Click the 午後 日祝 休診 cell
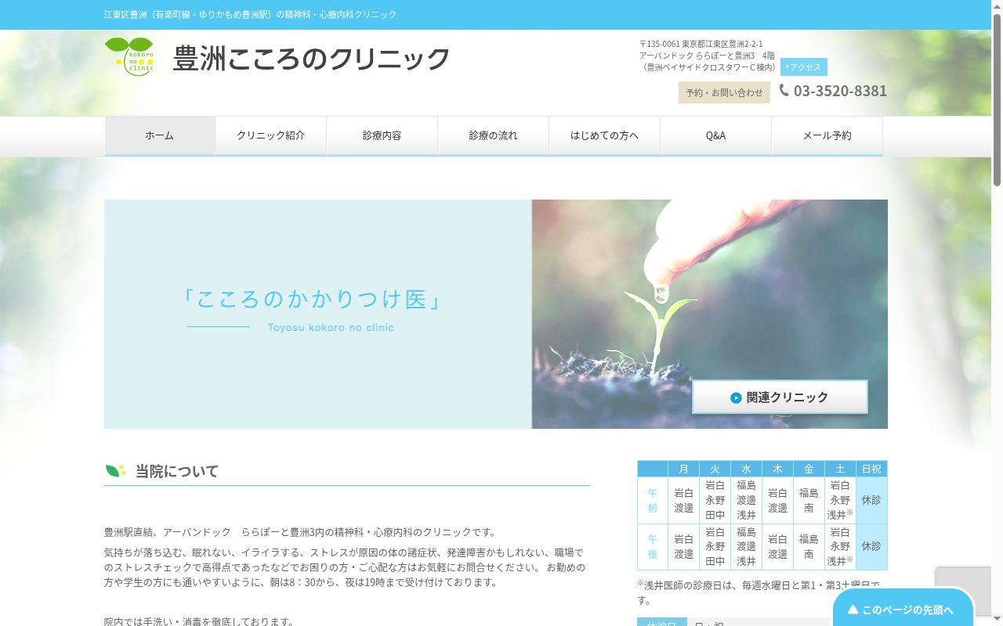Screen dimensions: 1003x626 (x=871, y=546)
